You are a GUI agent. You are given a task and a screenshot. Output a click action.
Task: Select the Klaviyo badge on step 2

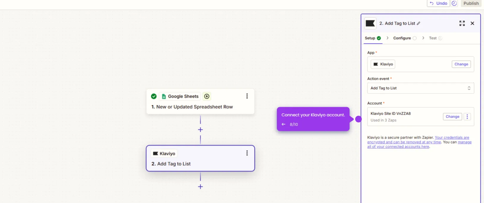coord(164,153)
